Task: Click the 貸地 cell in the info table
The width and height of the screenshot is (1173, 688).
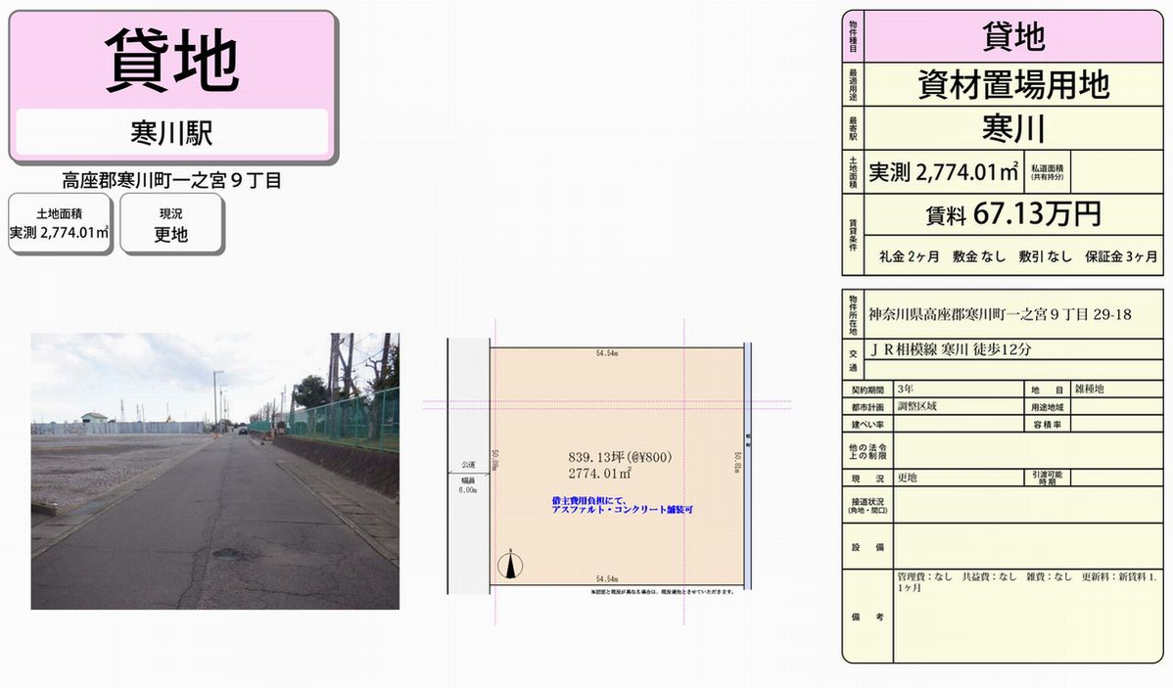Action: click(1013, 36)
